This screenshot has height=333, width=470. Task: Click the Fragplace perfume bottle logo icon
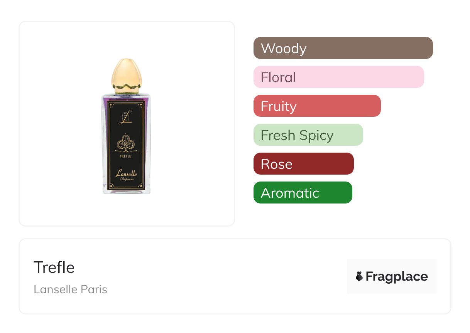pyautogui.click(x=359, y=276)
